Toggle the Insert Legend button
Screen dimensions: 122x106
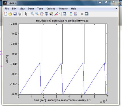coord(76,14)
